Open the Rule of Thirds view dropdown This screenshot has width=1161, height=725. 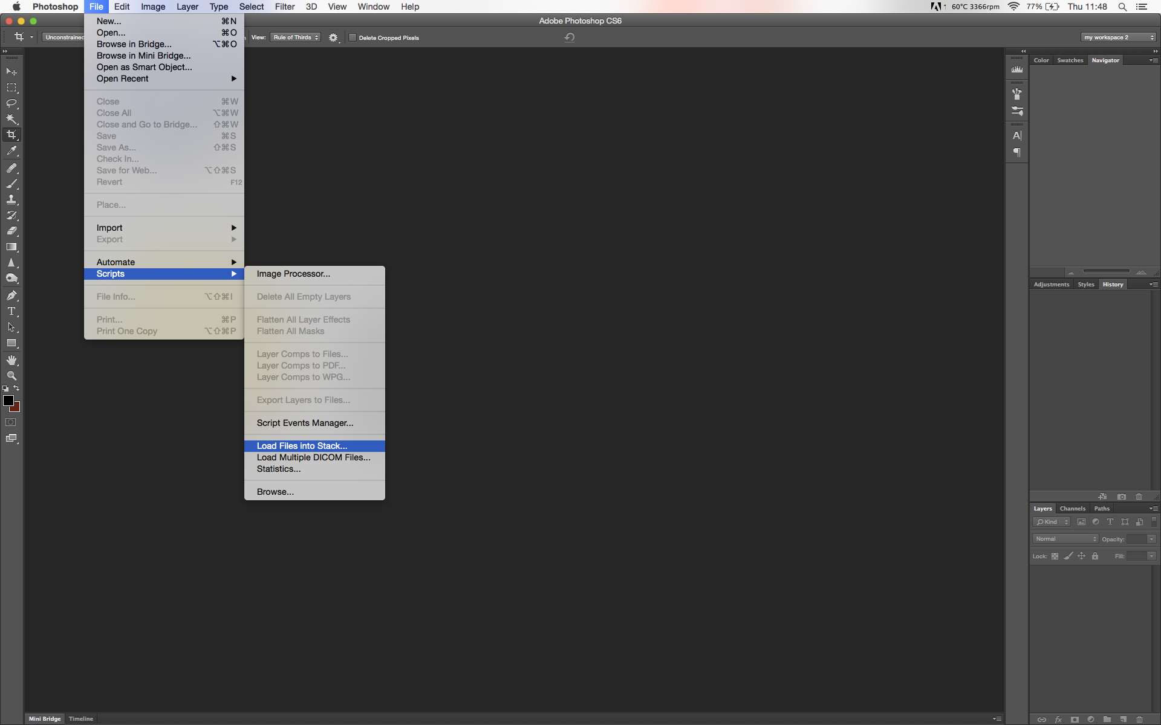[x=295, y=37]
